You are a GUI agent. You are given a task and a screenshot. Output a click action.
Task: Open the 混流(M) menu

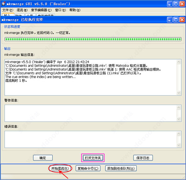pos(22,10)
